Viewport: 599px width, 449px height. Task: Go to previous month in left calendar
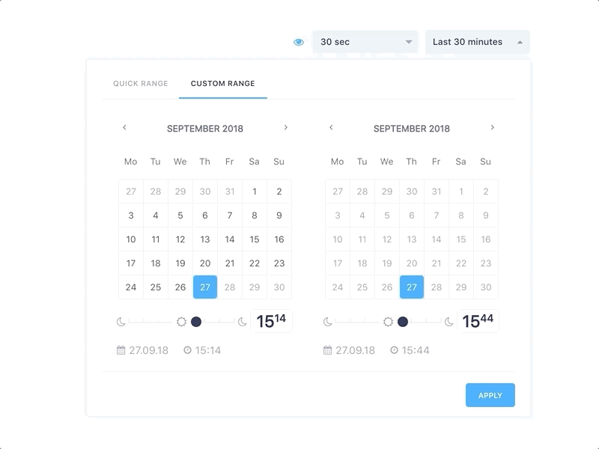tap(124, 127)
